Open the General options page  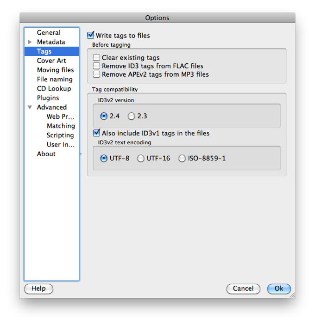(x=49, y=32)
